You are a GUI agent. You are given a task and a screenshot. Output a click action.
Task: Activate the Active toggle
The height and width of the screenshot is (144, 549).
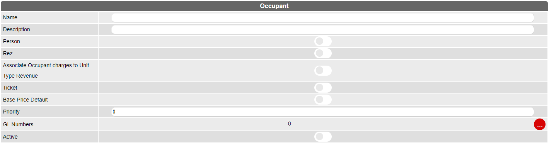323,137
